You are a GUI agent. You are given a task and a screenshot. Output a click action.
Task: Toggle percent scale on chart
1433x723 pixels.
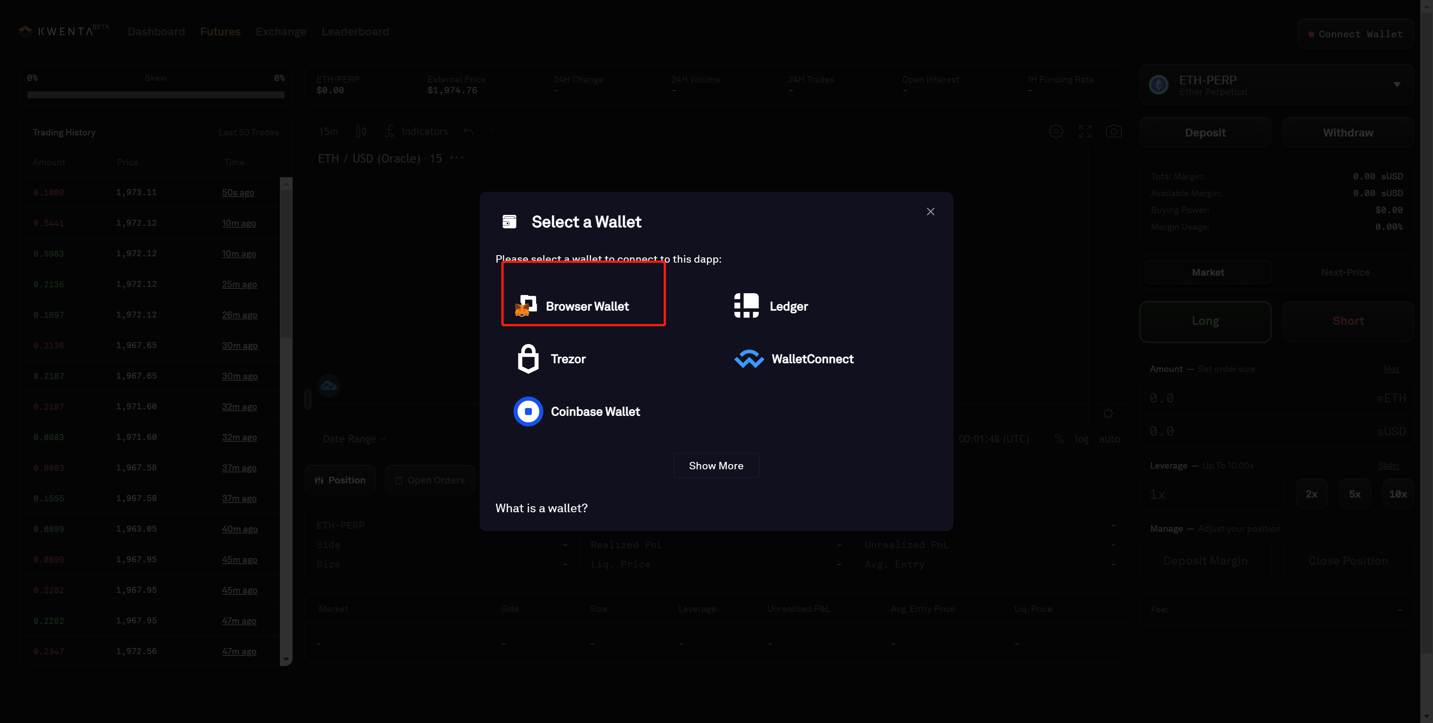pyautogui.click(x=1059, y=439)
